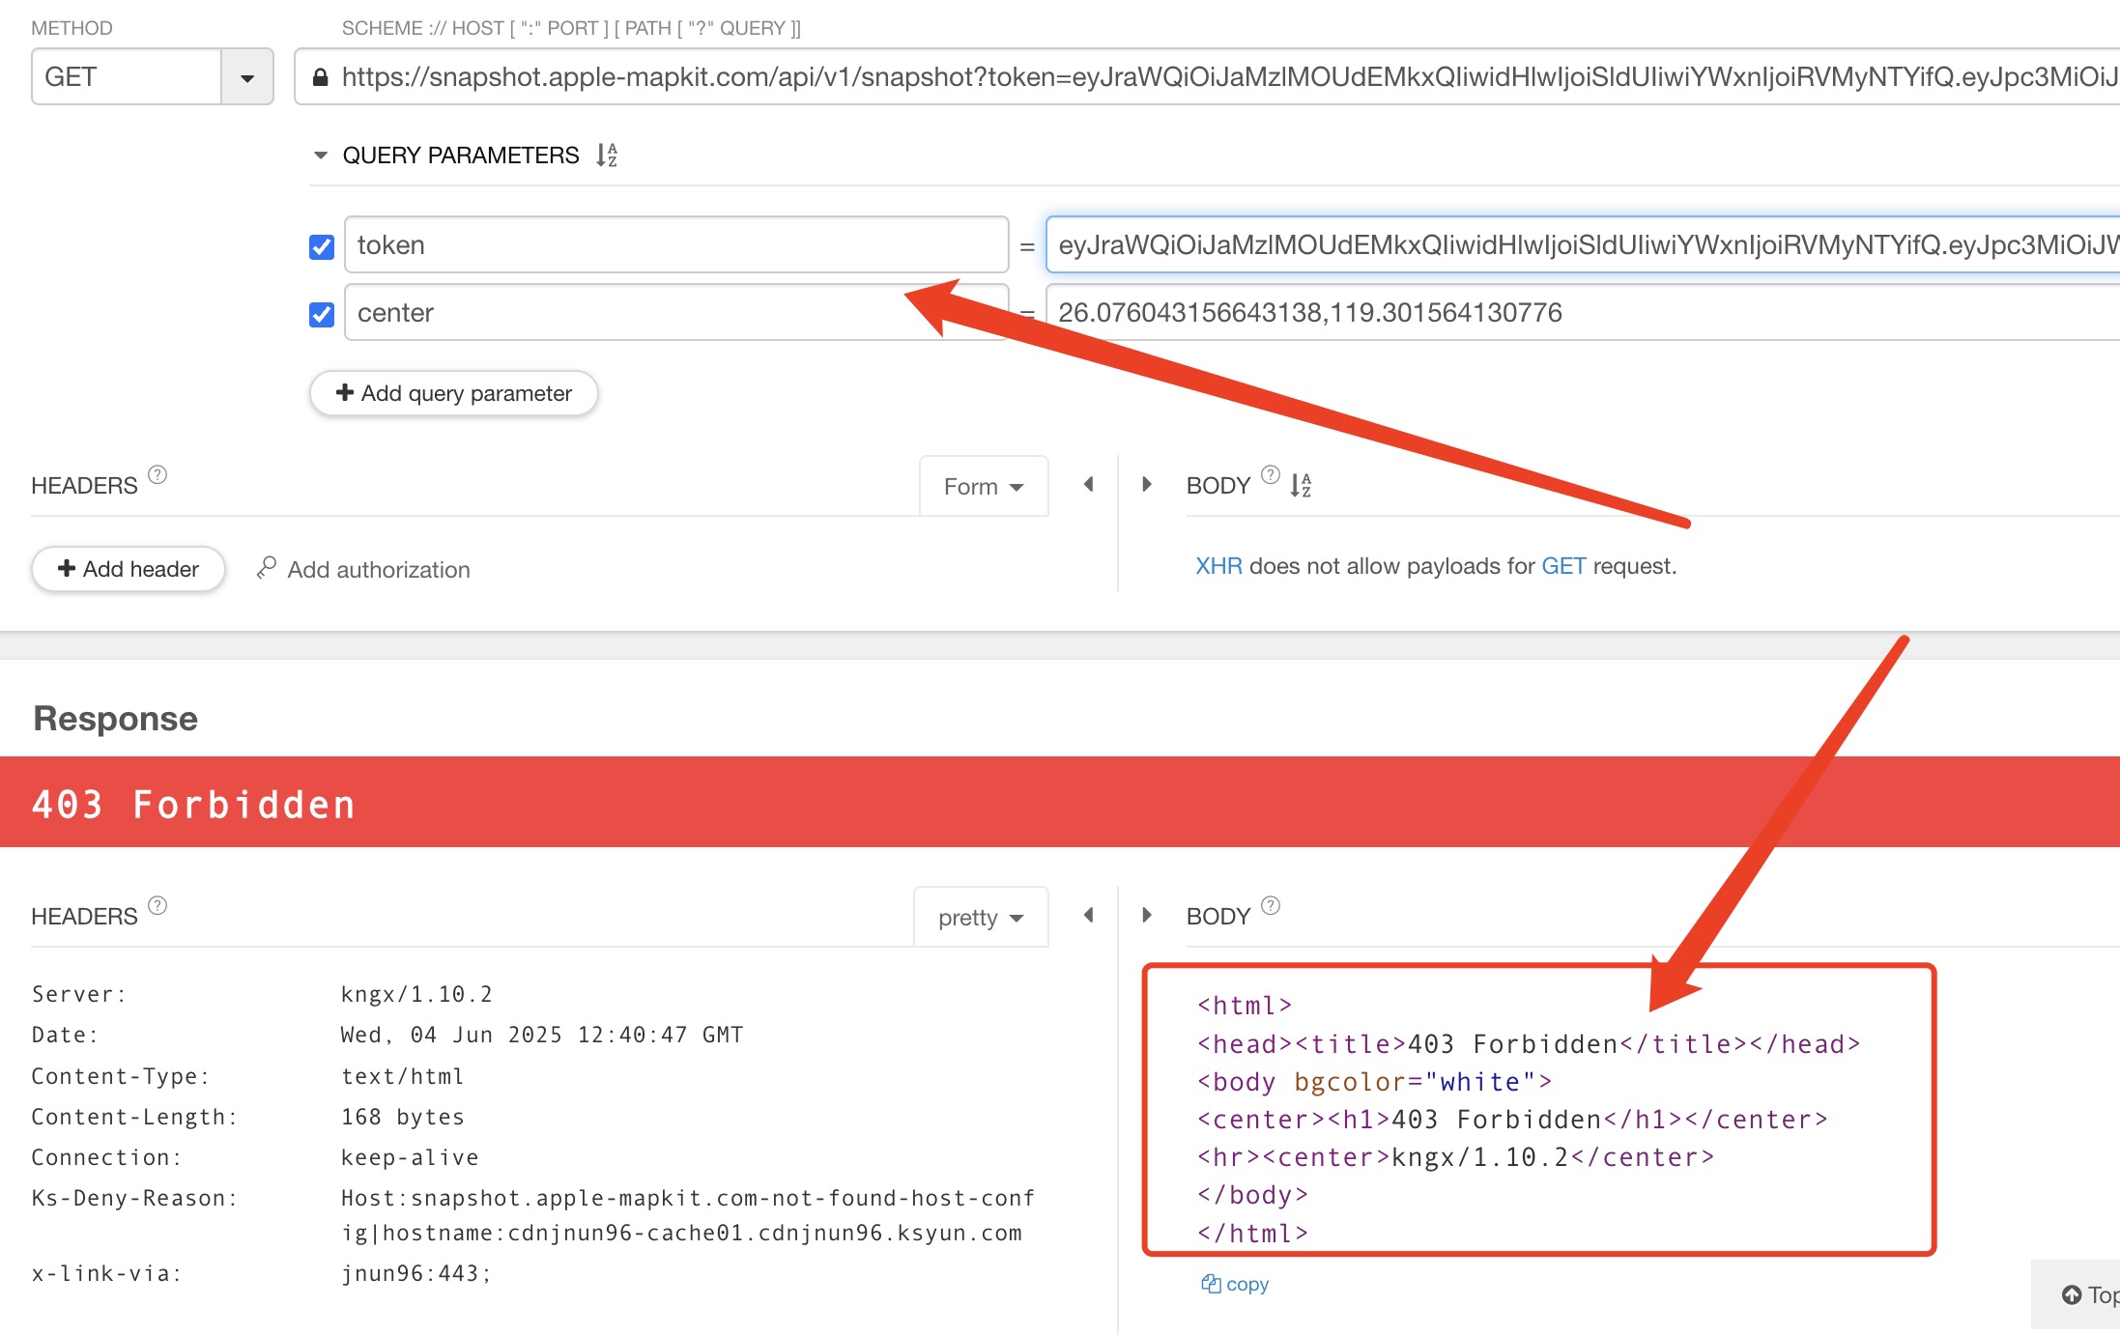Uncheck the token parameter checkbox

pyautogui.click(x=322, y=246)
